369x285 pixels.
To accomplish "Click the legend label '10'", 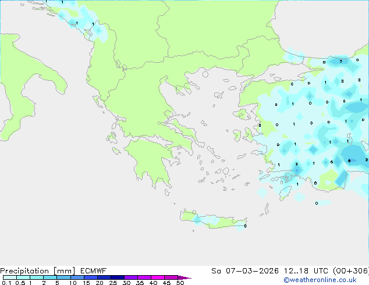I will tap(73, 283).
